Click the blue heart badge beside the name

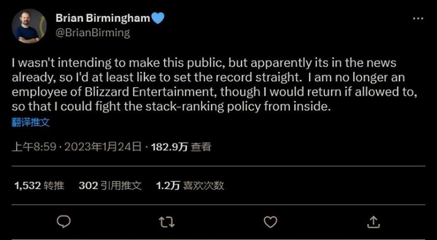click(157, 18)
